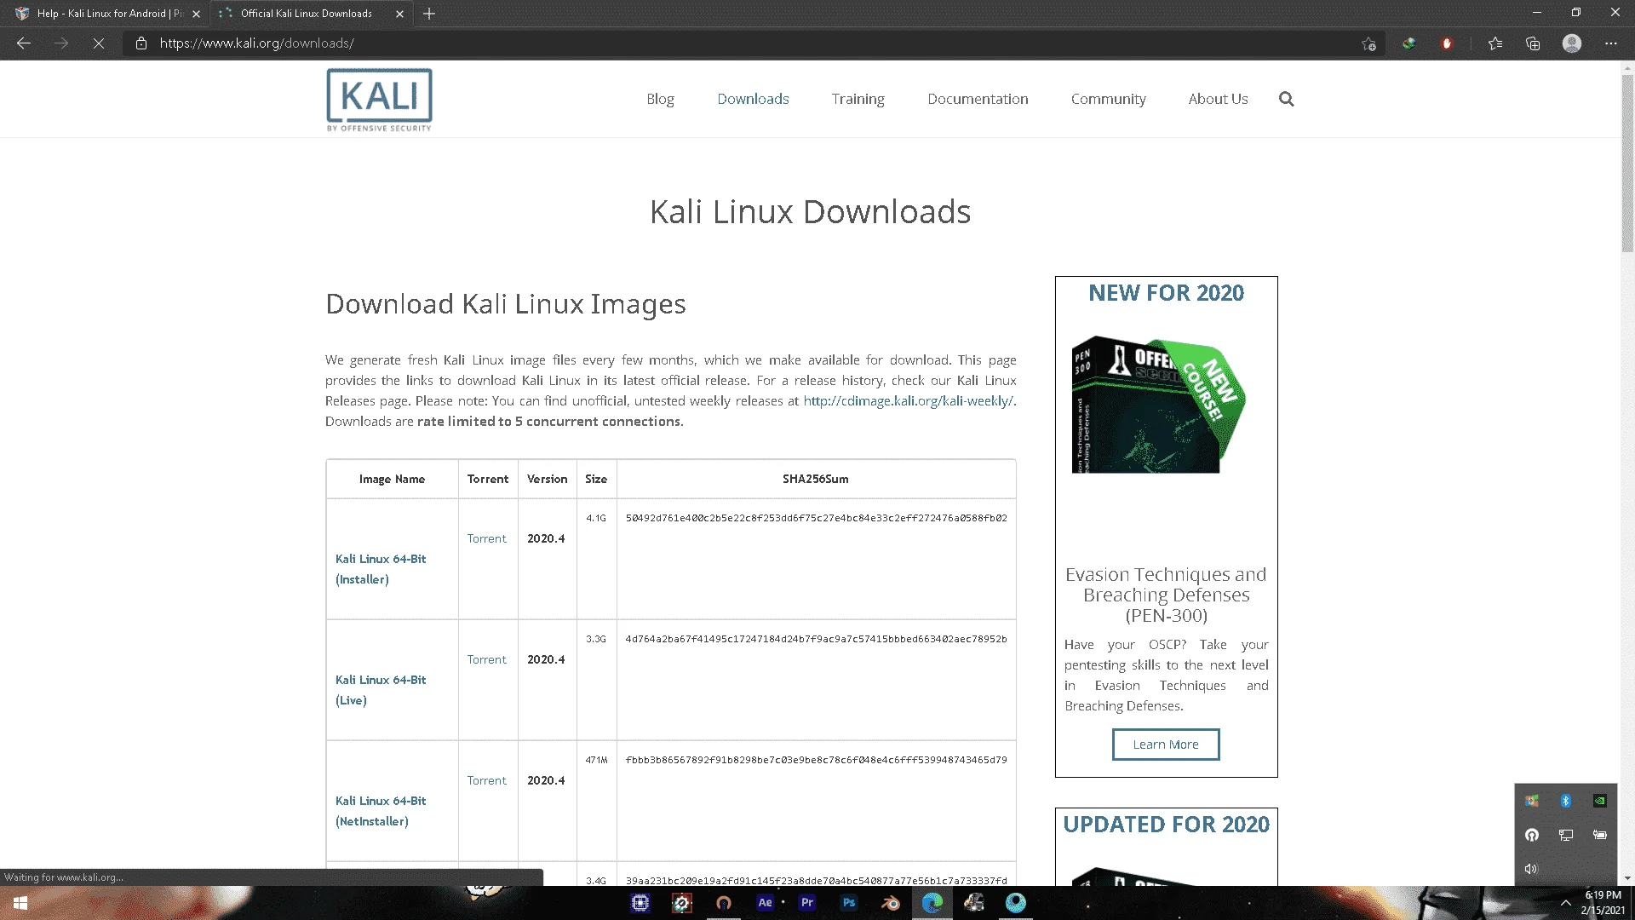Click Kali Linux 64-Bit (Live) link

click(381, 690)
